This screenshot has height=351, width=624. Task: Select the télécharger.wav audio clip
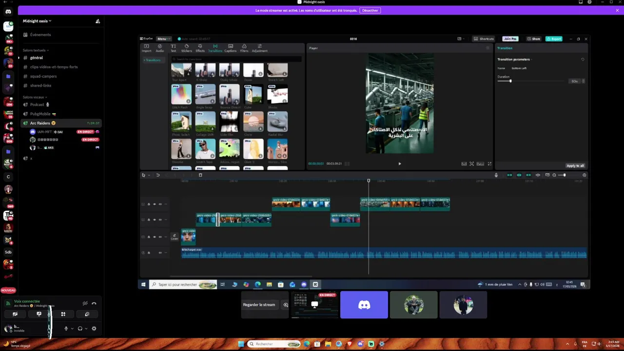point(384,253)
